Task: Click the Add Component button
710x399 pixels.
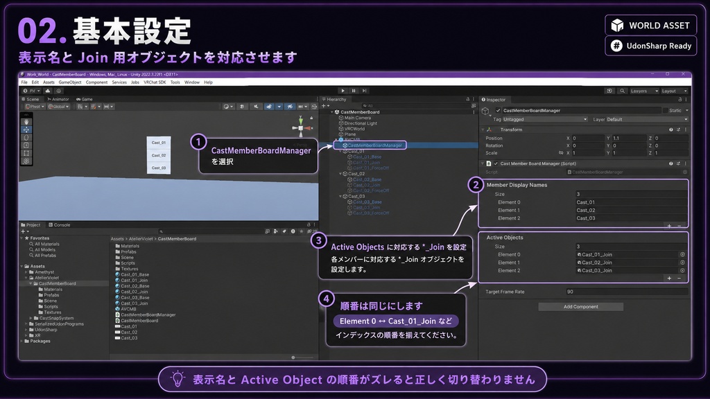Action: point(580,307)
